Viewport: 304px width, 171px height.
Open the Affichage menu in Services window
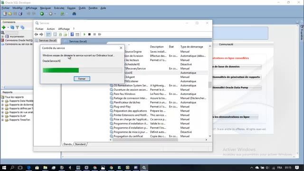tap(64, 29)
